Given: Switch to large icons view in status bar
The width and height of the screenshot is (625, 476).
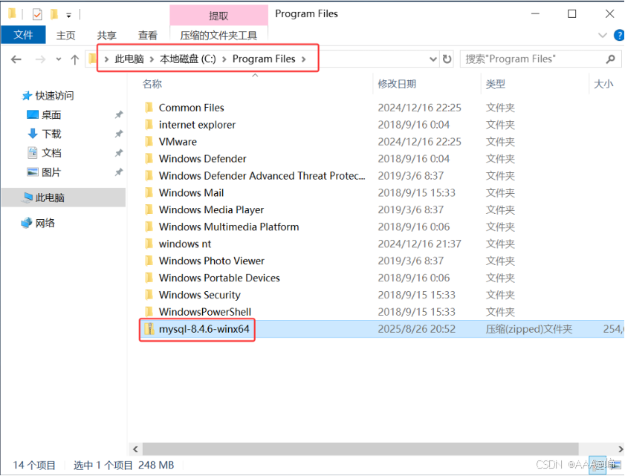Looking at the screenshot, I should (615, 465).
